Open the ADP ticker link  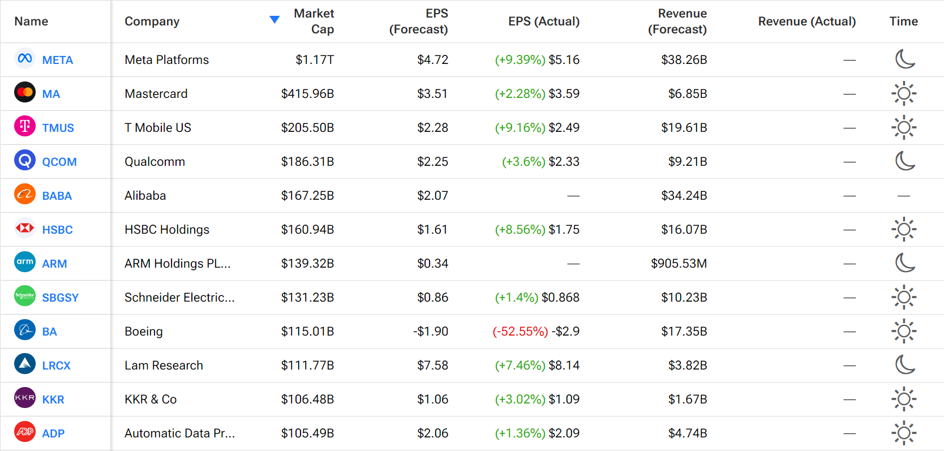[53, 433]
